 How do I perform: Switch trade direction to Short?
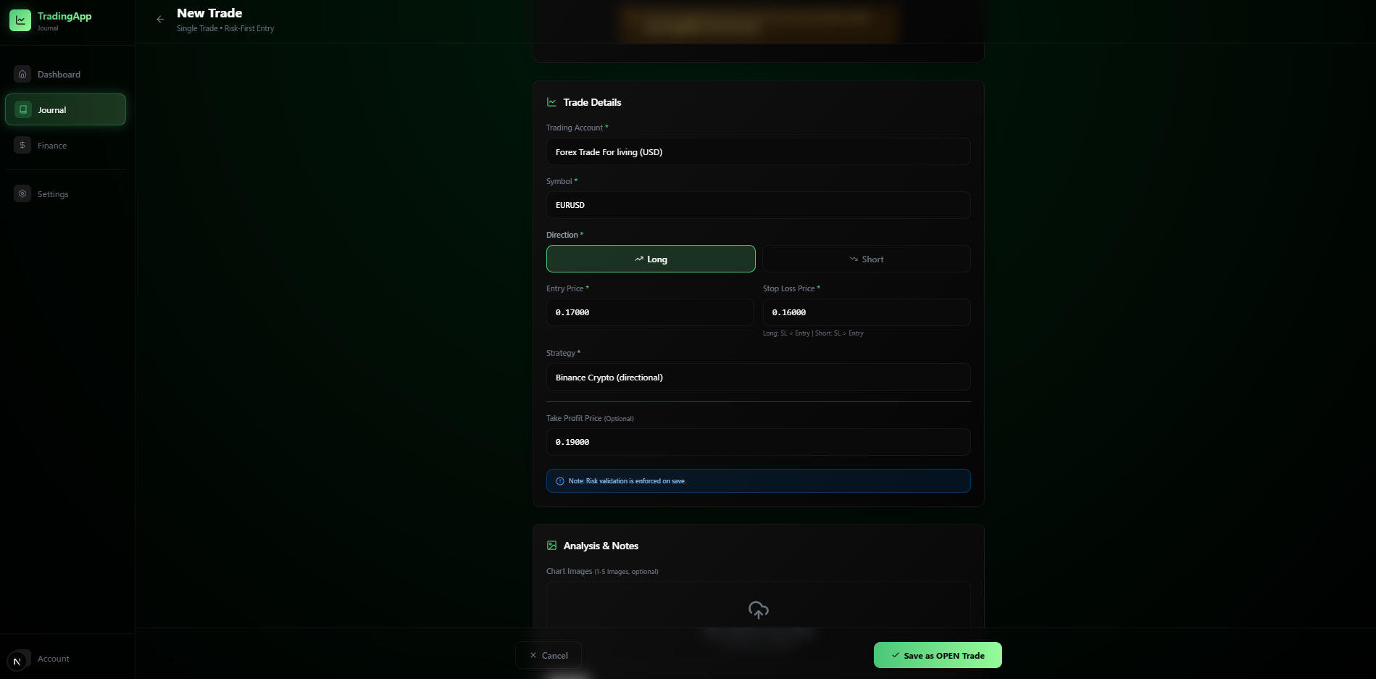866,259
